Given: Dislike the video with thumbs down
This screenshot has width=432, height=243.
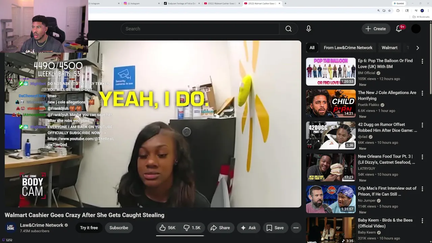Looking at the screenshot, I should 192,228.
